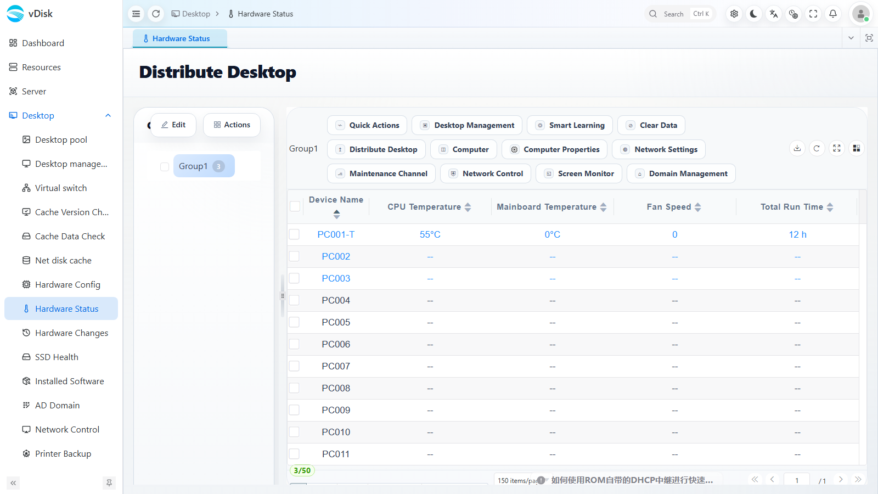This screenshot has width=878, height=494.
Task: Click the refresh icon beside the menu button
Action: tap(156, 14)
